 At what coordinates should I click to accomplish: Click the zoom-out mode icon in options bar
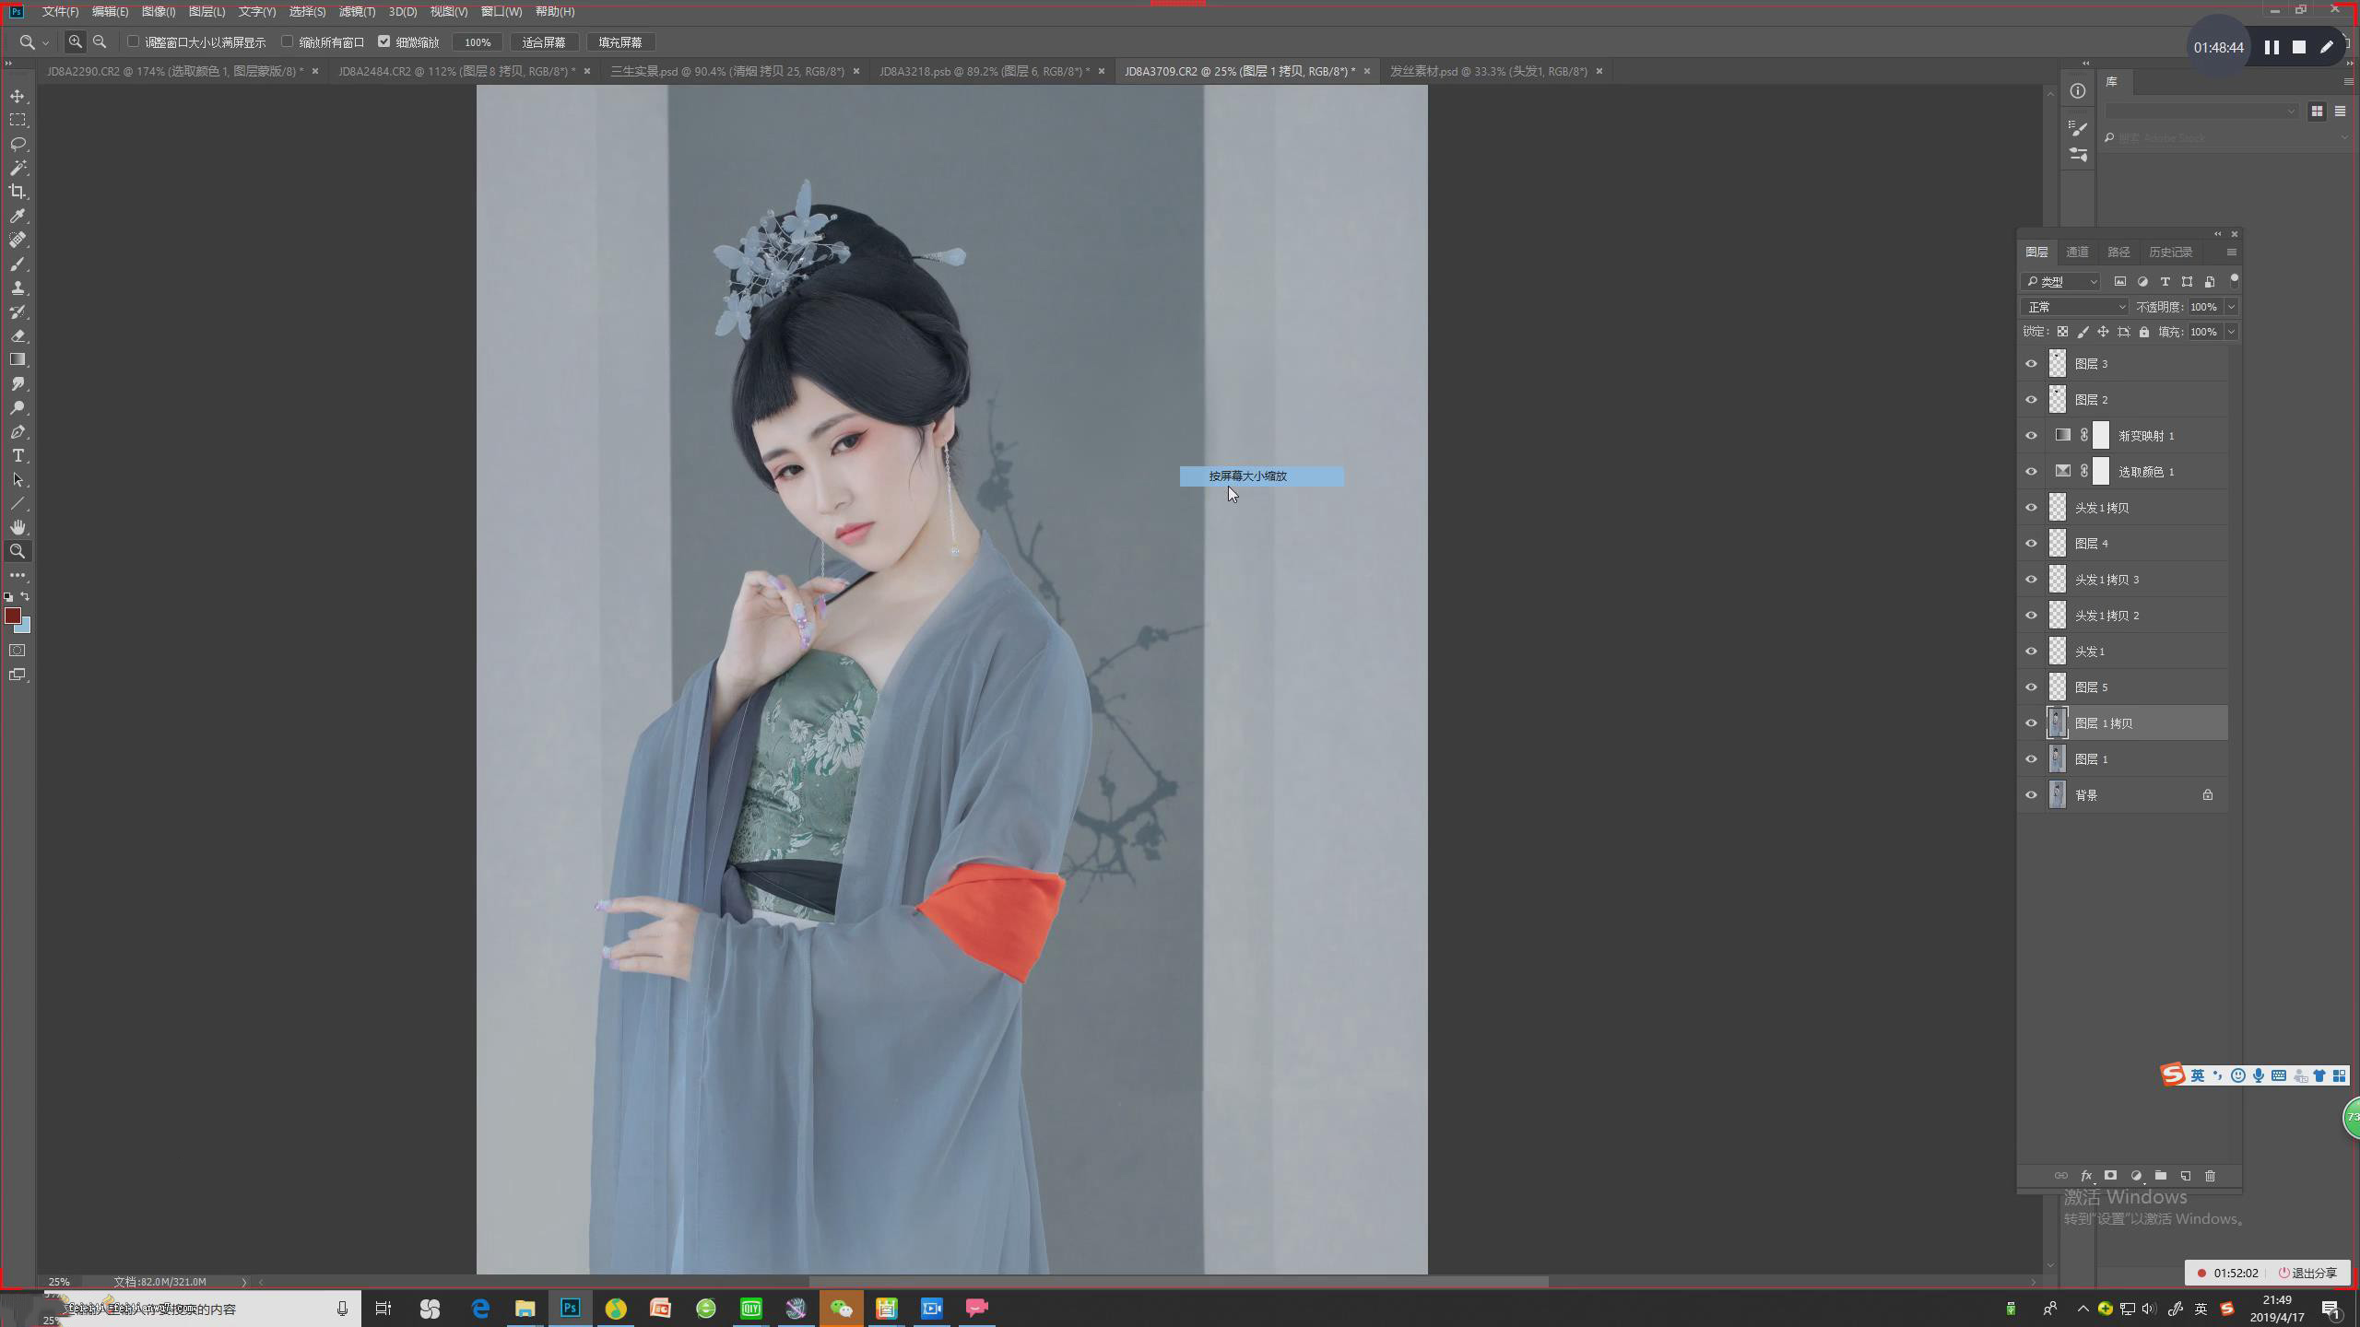coord(100,41)
